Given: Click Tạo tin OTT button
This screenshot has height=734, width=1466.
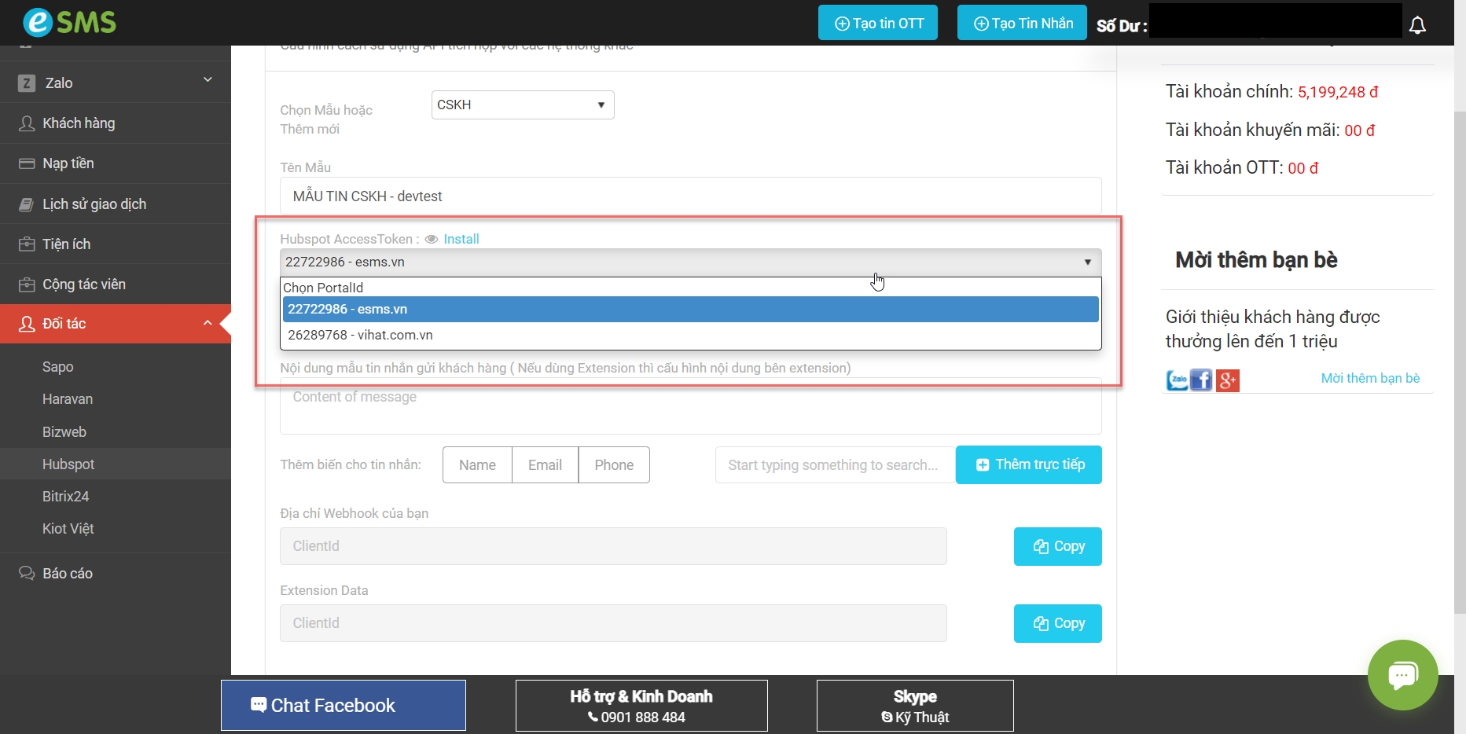Looking at the screenshot, I should pyautogui.click(x=878, y=23).
